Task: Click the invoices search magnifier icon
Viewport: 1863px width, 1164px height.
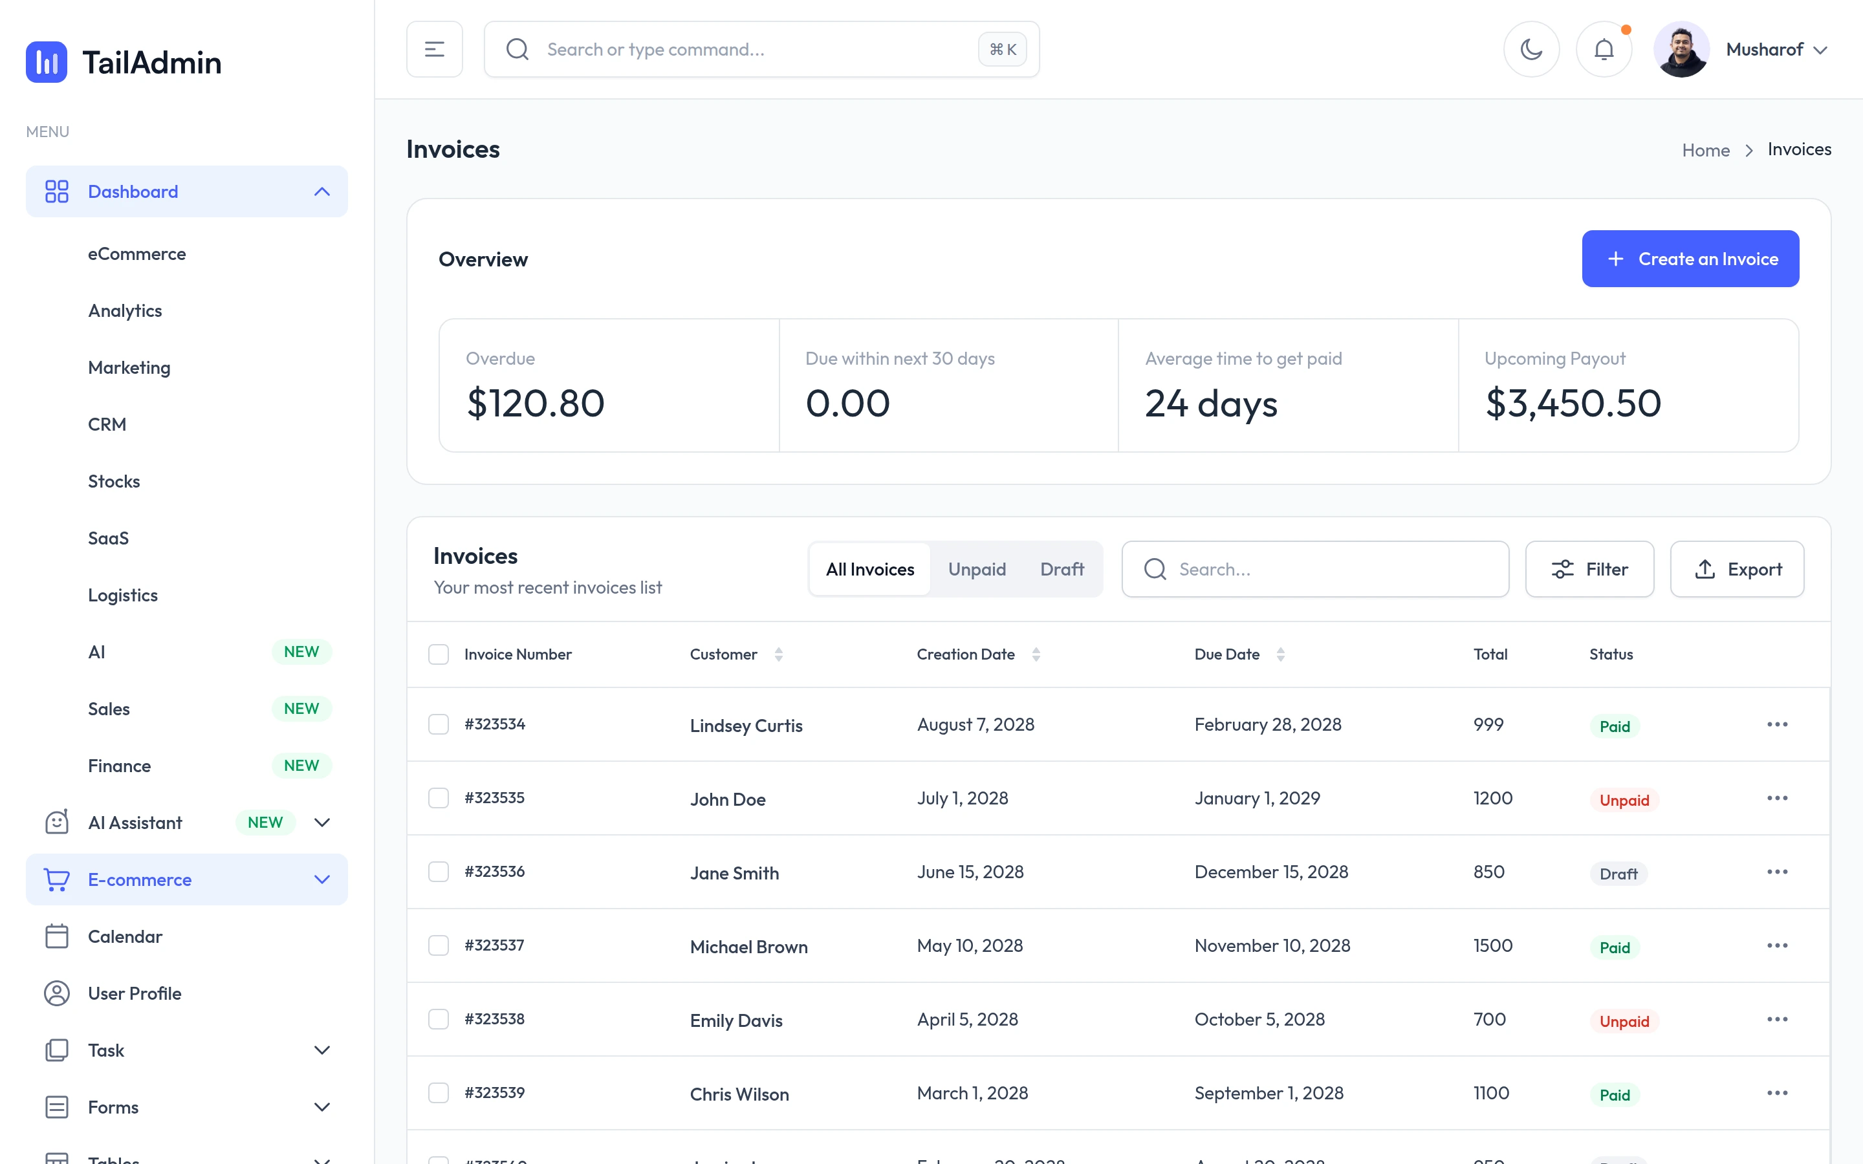Action: coord(1155,569)
